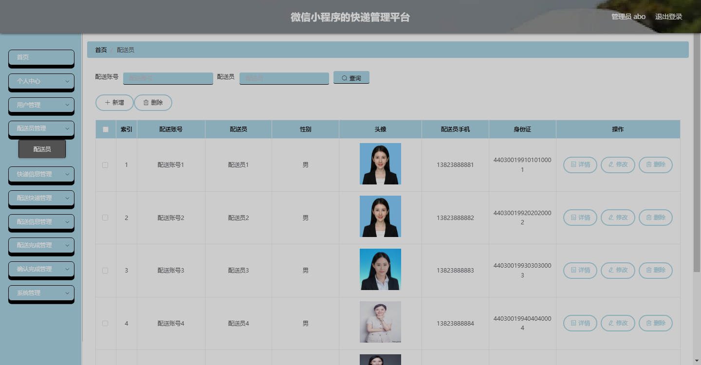Click the ID number of 配送员1

point(522,165)
